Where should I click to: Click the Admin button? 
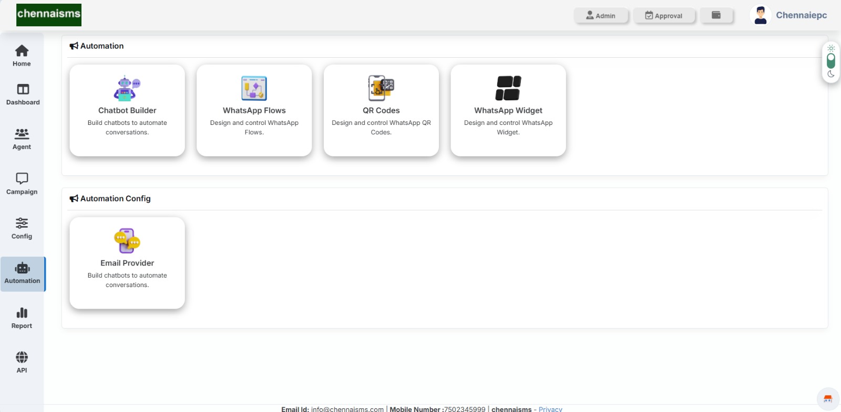[601, 16]
